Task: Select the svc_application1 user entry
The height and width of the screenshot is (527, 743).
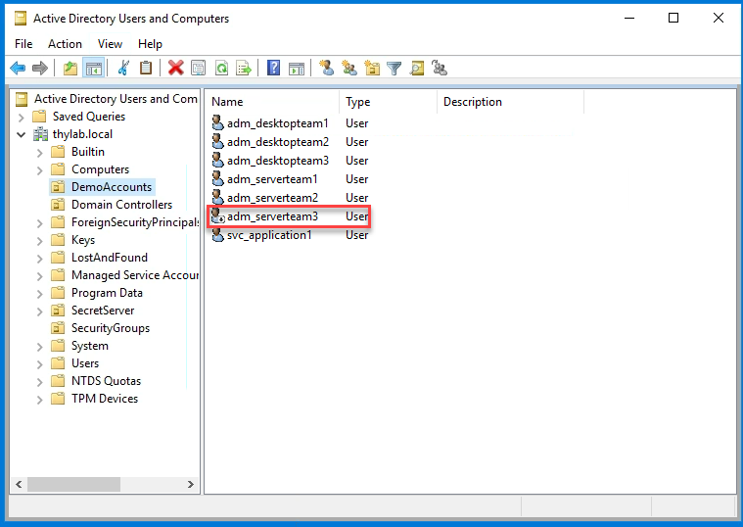Action: (269, 235)
